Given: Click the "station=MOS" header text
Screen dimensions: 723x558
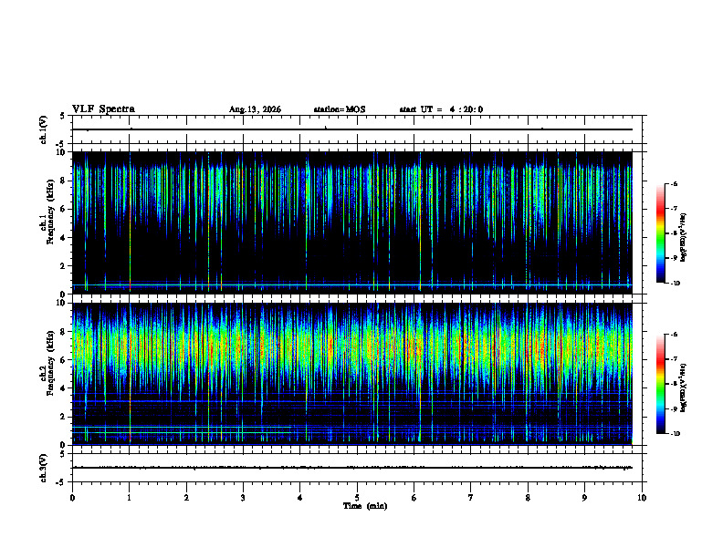Looking at the screenshot, I should click(x=340, y=109).
